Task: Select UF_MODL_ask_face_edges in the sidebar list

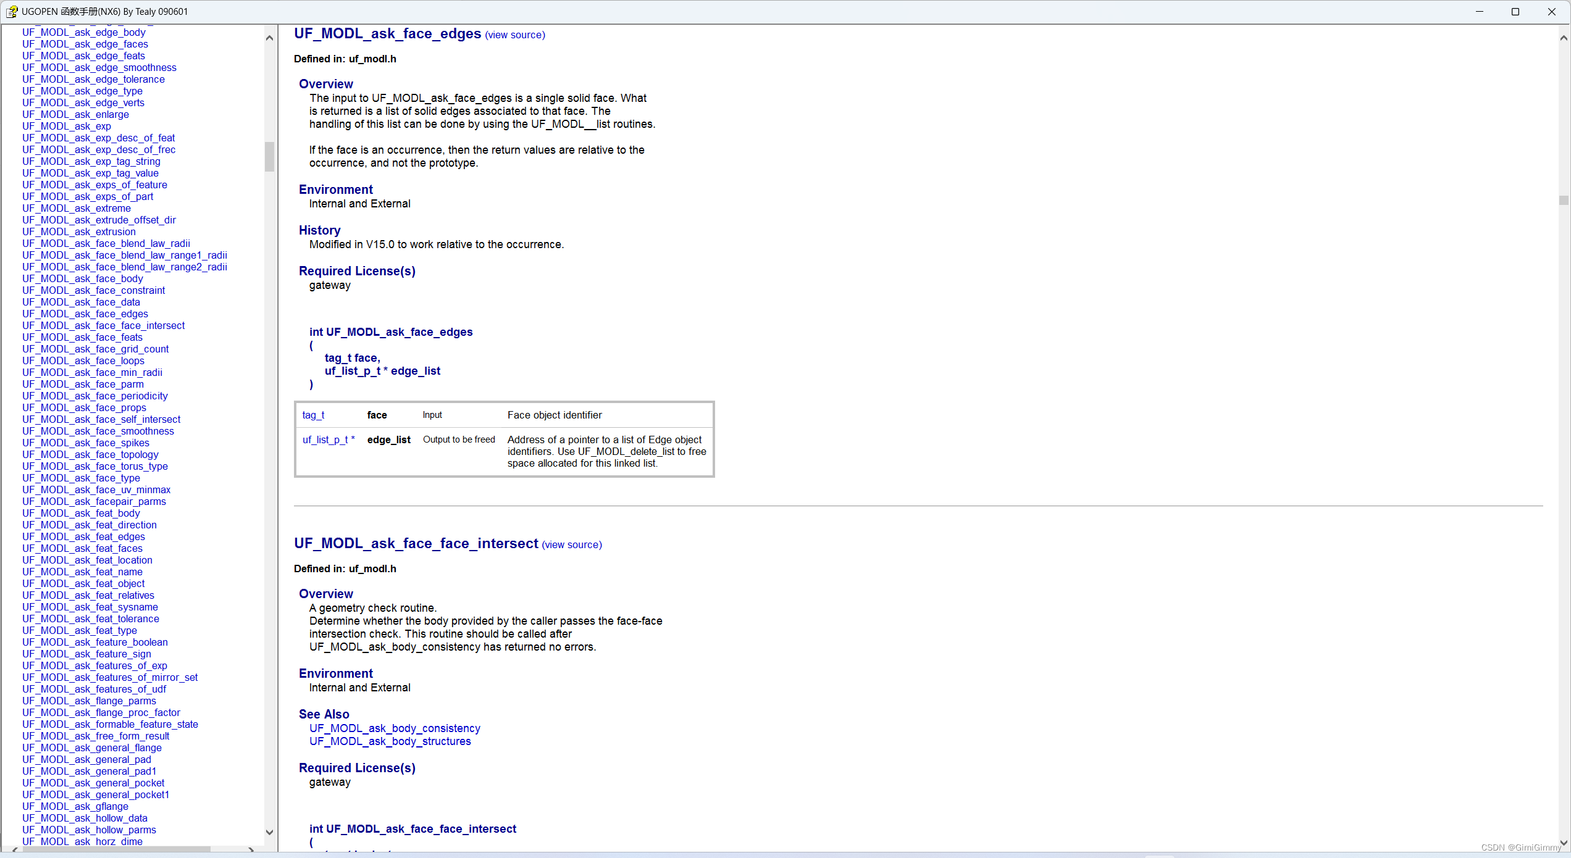Action: tap(85, 314)
